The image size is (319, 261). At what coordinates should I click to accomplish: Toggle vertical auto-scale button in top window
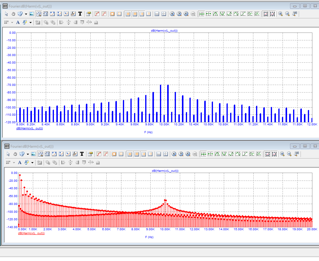273,14
